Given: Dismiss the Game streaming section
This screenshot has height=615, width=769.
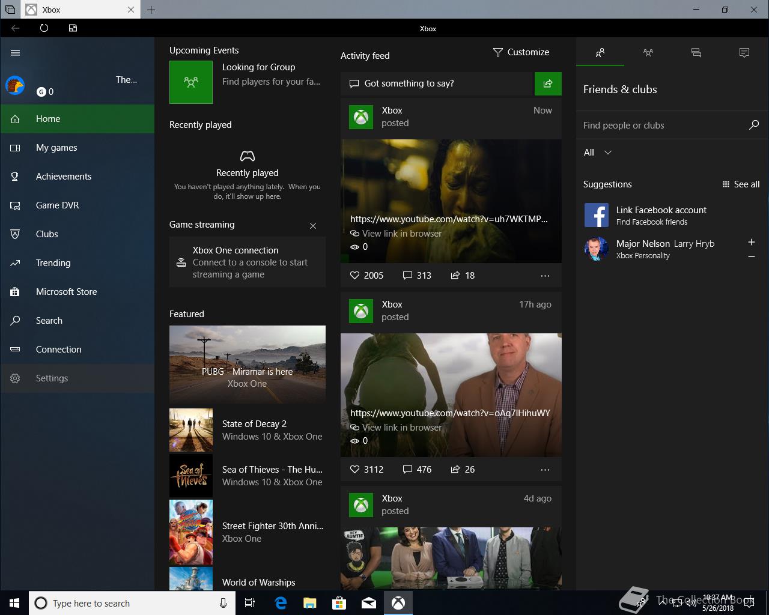Looking at the screenshot, I should pyautogui.click(x=313, y=226).
